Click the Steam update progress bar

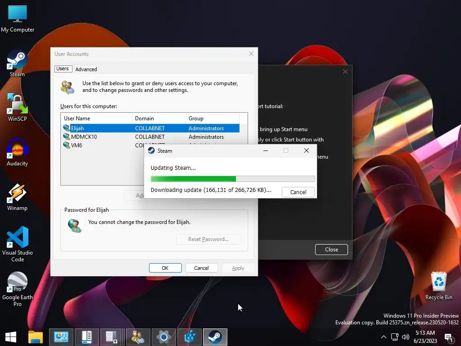point(233,178)
